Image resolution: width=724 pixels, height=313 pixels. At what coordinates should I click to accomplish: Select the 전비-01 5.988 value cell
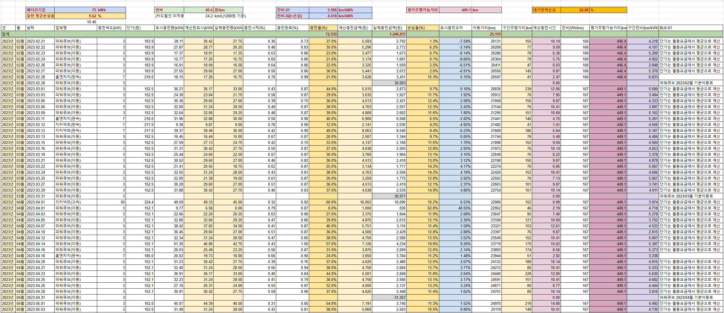pos(323,10)
